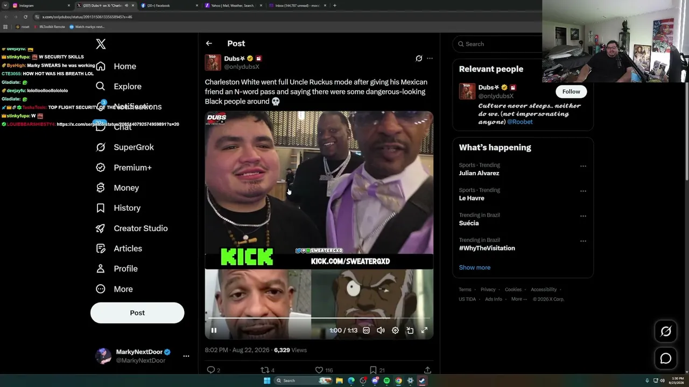Reply to the post via comment icon
Image resolution: width=689 pixels, height=387 pixels.
pos(211,370)
